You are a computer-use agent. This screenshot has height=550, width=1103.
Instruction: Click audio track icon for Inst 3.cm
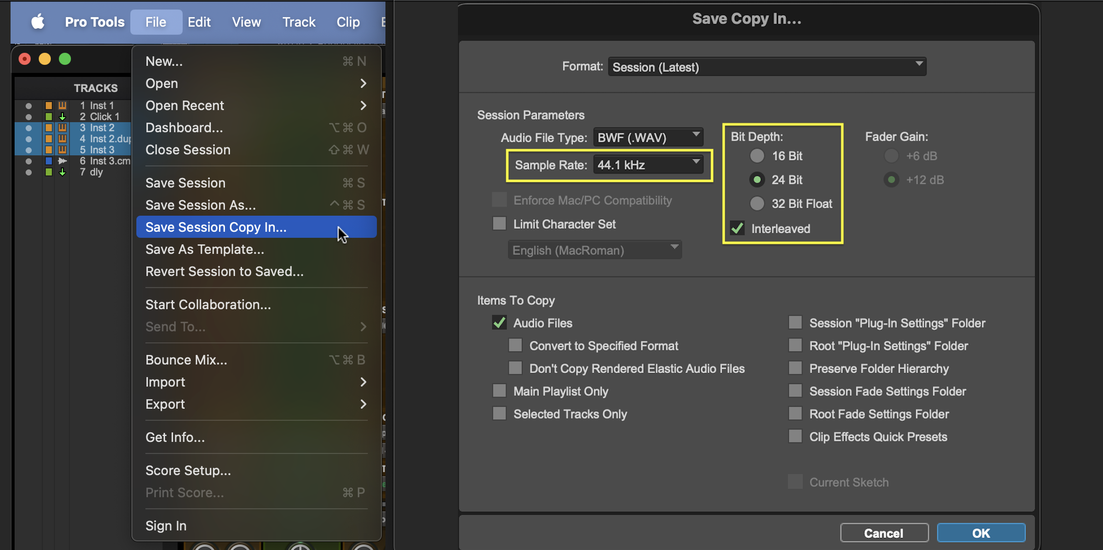tap(62, 161)
